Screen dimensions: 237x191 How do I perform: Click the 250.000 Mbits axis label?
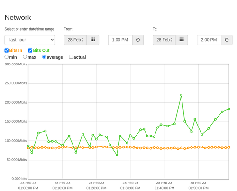tap(16, 83)
